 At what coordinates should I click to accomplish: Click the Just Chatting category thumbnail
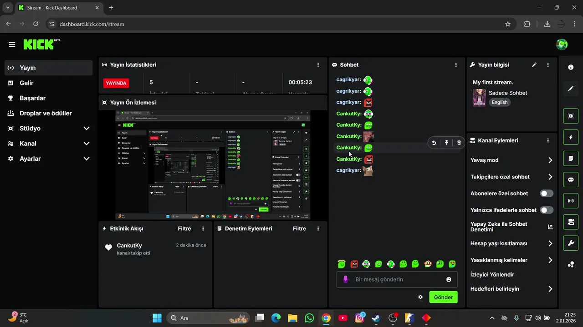(479, 98)
